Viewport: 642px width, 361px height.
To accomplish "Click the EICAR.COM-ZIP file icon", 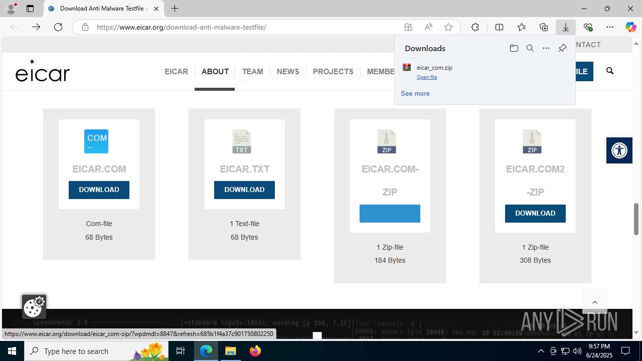I will tap(387, 141).
